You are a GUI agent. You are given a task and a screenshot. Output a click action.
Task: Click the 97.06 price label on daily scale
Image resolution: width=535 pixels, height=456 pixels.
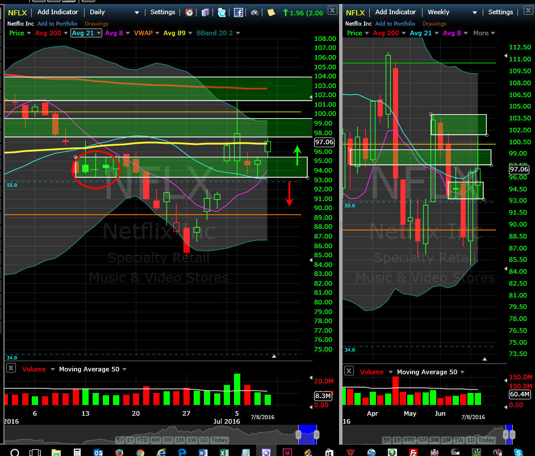(324, 142)
